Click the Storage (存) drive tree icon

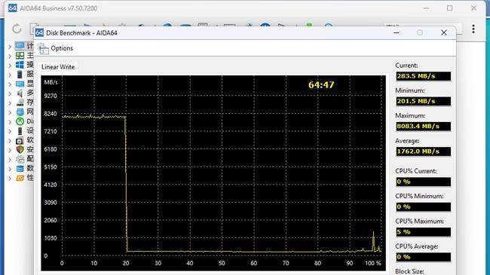20,102
